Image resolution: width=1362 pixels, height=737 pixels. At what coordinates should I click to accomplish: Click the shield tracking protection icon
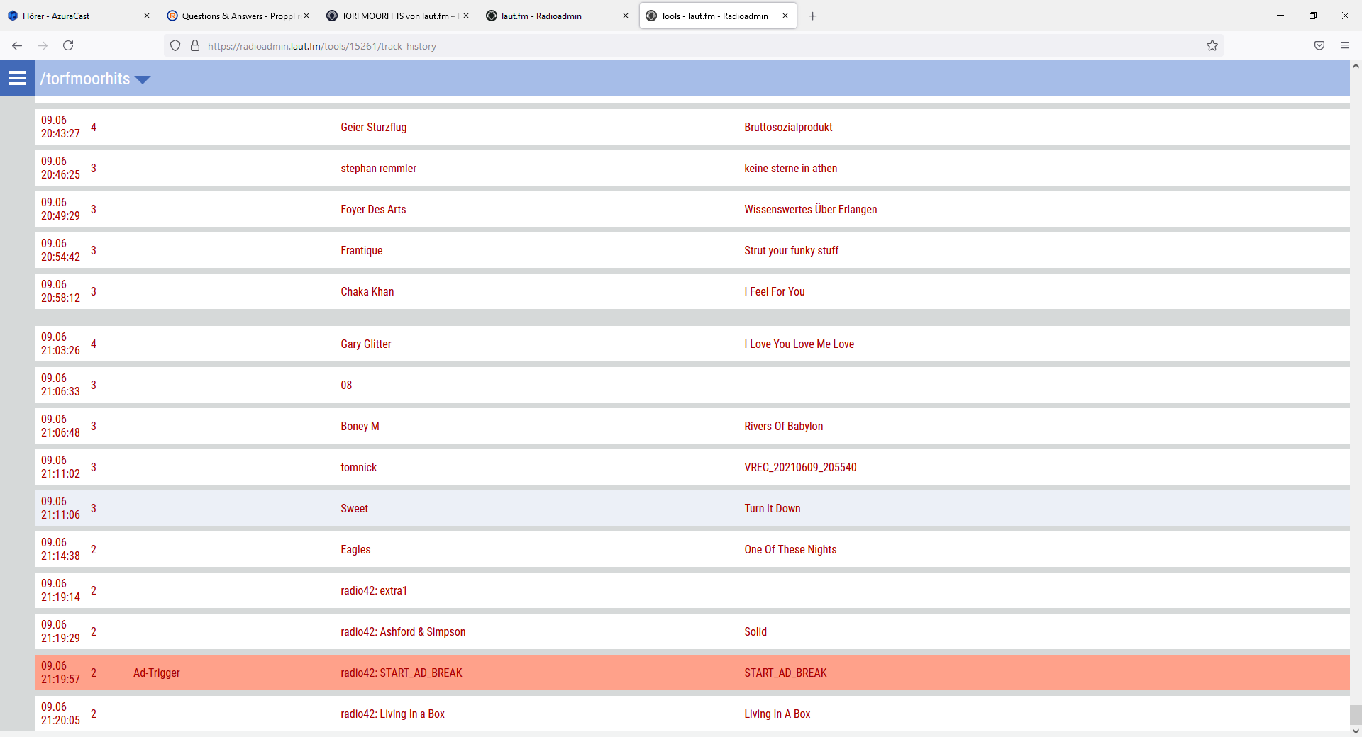point(175,46)
